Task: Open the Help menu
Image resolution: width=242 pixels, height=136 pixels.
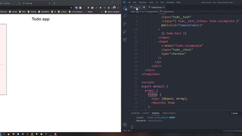Action: pyautogui.click(x=178, y=2)
